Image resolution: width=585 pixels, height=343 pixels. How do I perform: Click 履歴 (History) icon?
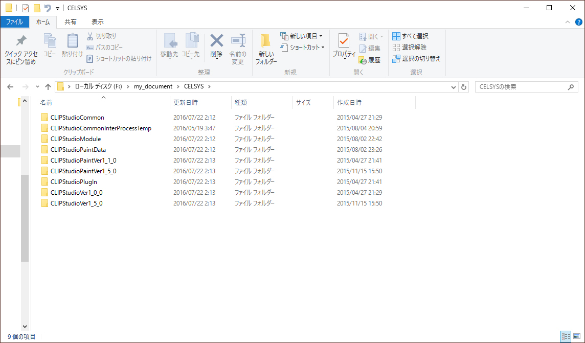click(x=363, y=60)
